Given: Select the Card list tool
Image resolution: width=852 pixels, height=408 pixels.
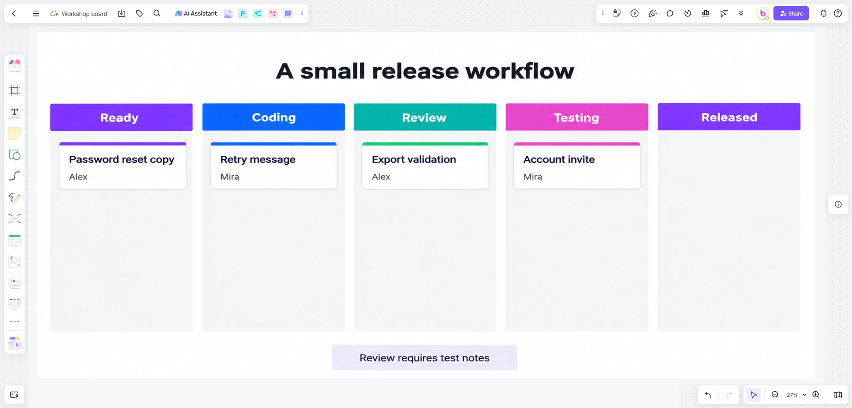Looking at the screenshot, I should [15, 282].
